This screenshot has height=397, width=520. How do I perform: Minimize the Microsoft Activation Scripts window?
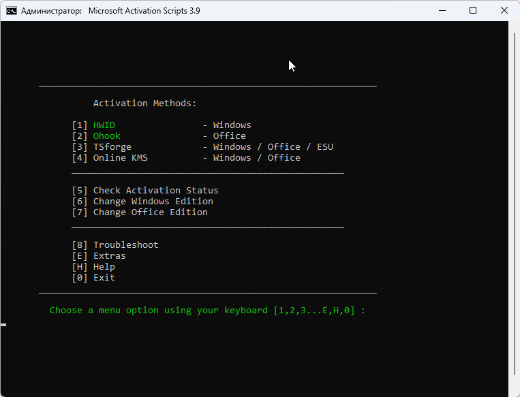click(442, 11)
